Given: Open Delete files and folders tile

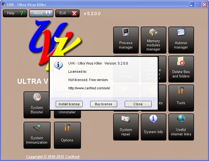Looking at the screenshot, I should [x=181, y=69].
